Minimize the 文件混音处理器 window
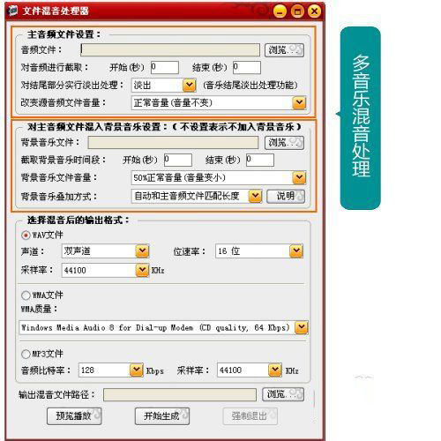Image resolution: width=441 pixels, height=441 pixels. [280, 11]
